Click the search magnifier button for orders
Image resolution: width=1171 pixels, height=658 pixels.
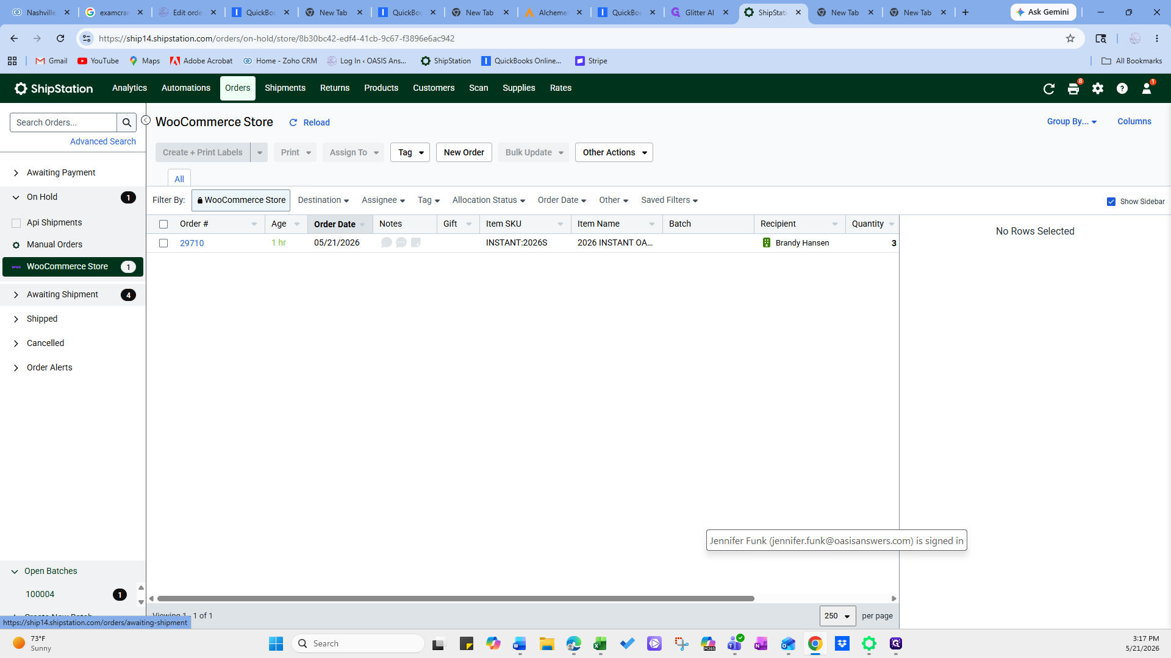[127, 122]
